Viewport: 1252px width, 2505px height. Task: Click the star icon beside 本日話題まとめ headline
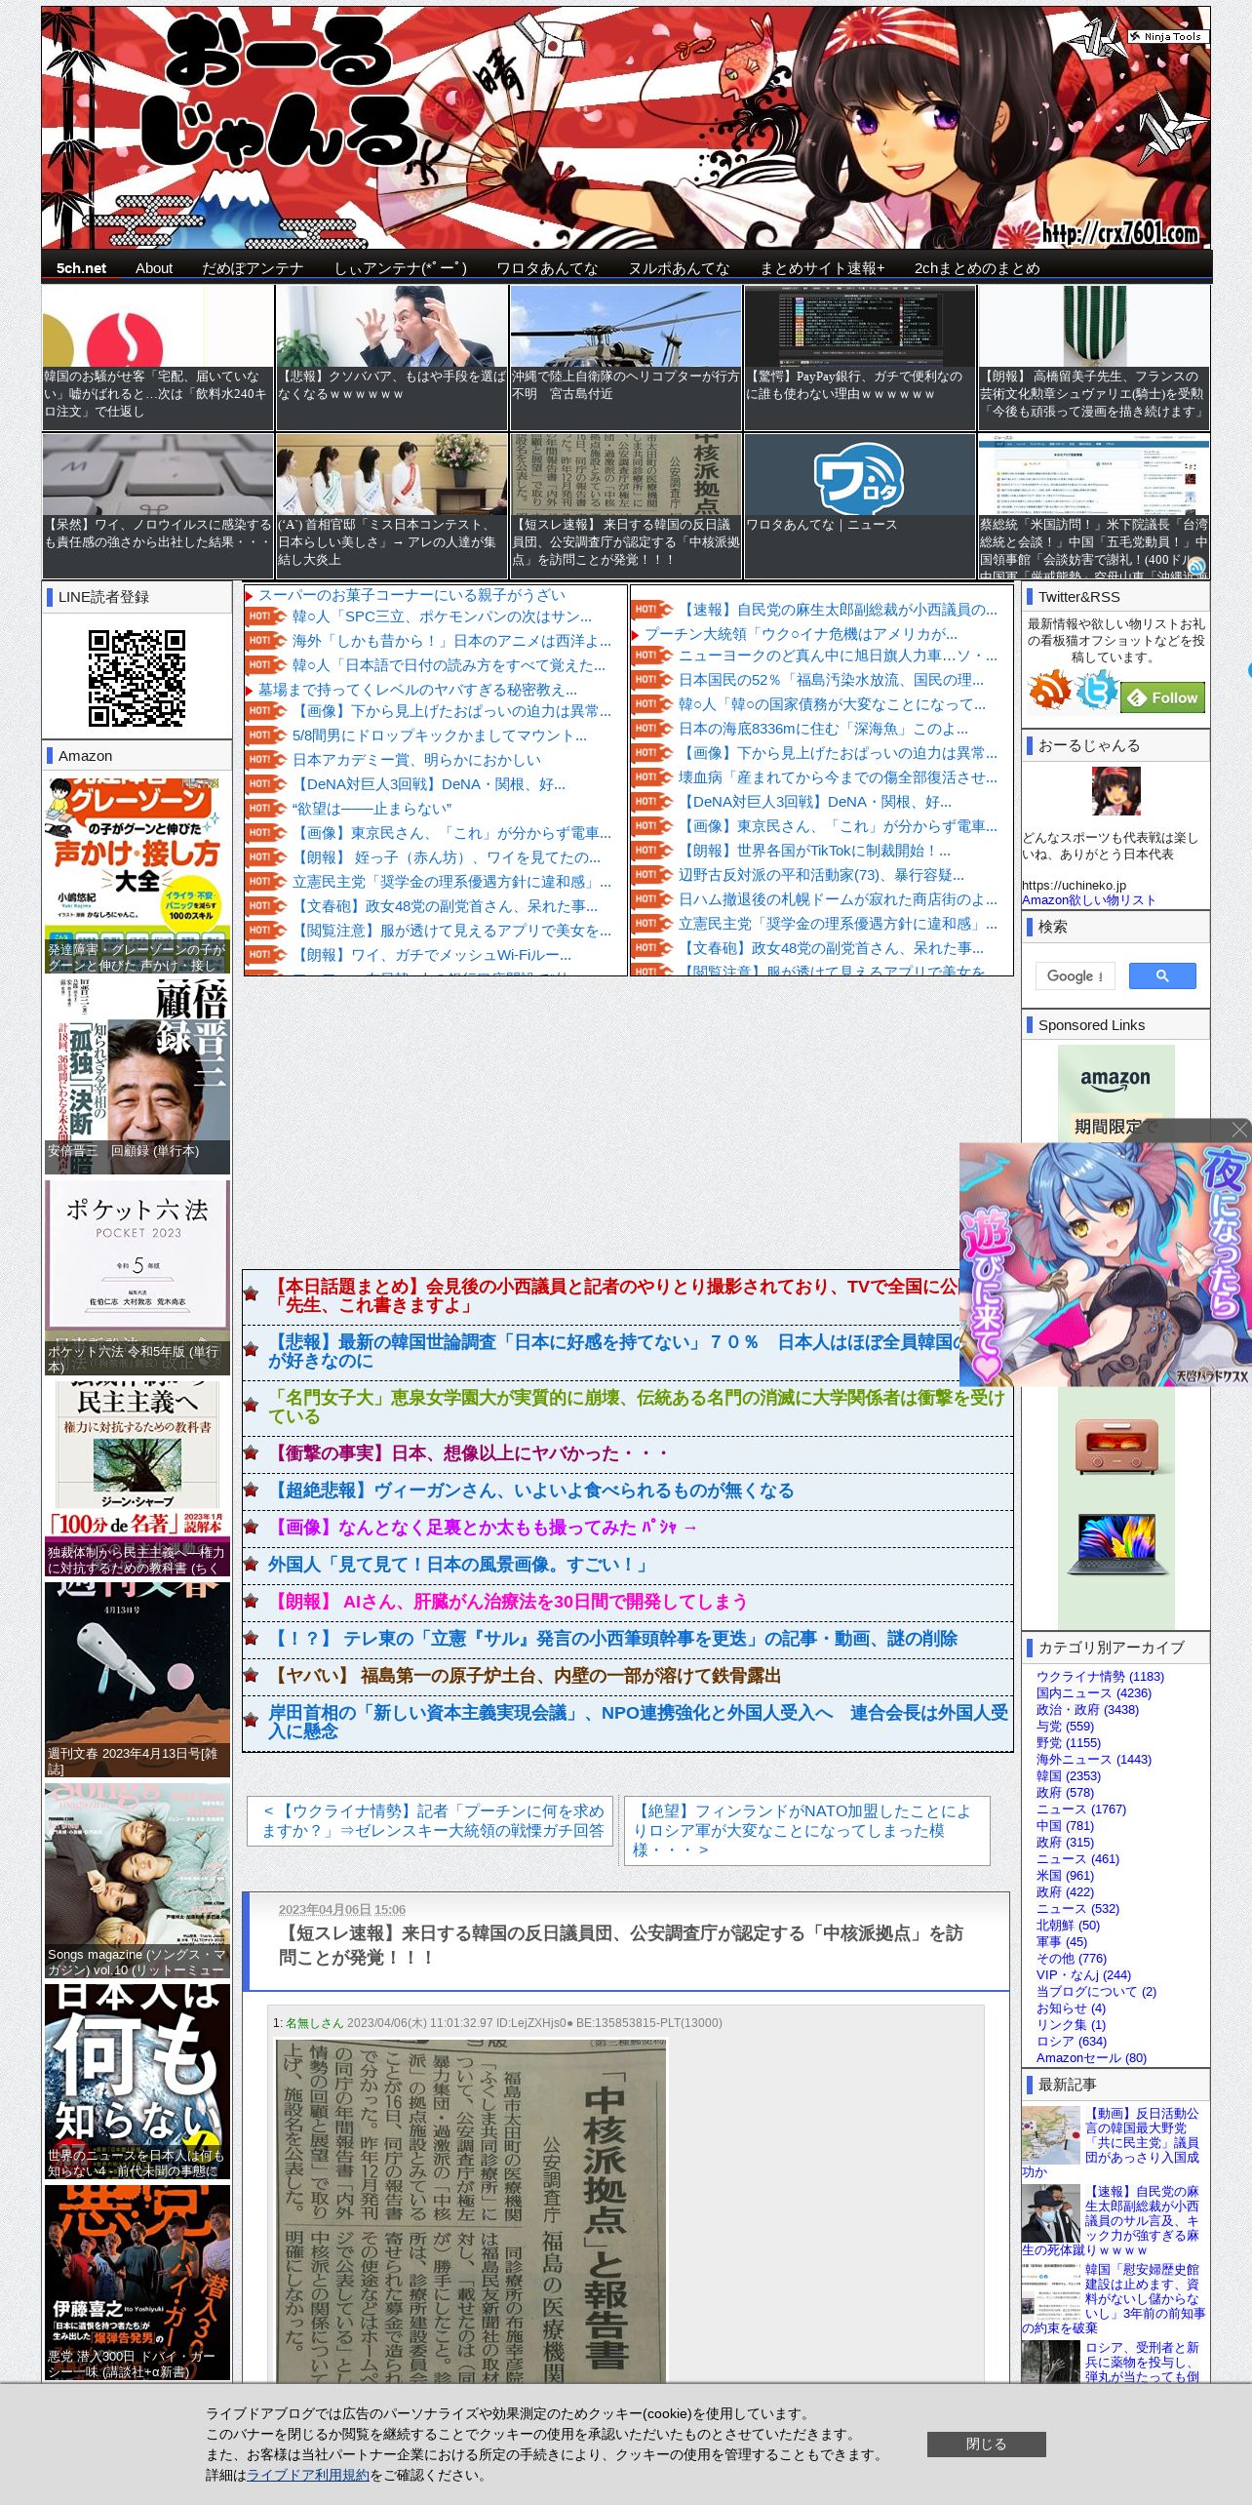click(x=251, y=1294)
